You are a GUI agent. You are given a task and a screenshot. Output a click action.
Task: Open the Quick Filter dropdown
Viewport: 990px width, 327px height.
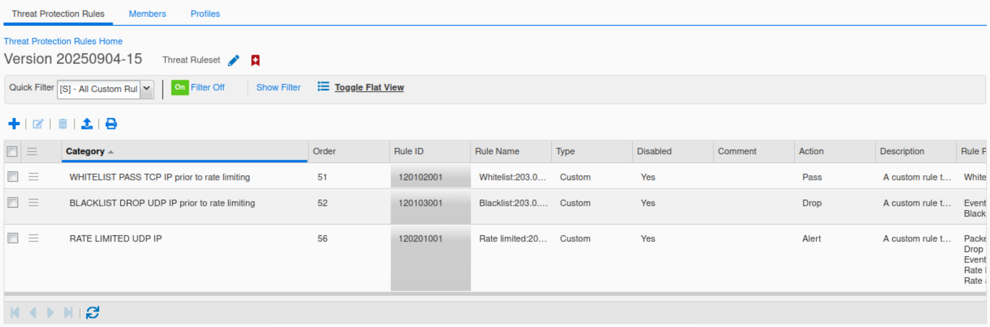point(147,89)
